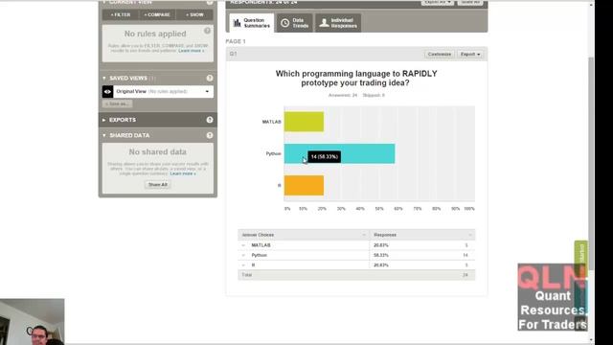613x345 pixels.
Task: Click the bar chart icon on Question Summaries
Action: coord(237,23)
